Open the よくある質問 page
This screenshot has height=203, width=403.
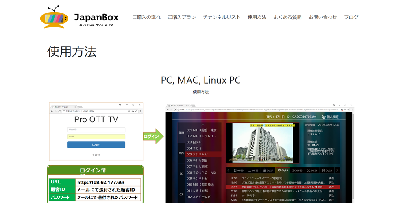[x=287, y=17]
